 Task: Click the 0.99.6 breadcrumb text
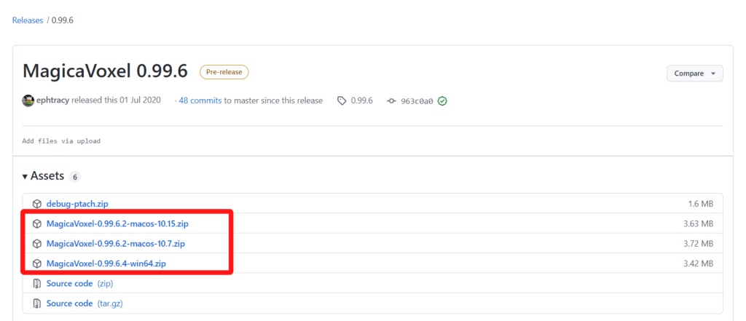click(63, 20)
